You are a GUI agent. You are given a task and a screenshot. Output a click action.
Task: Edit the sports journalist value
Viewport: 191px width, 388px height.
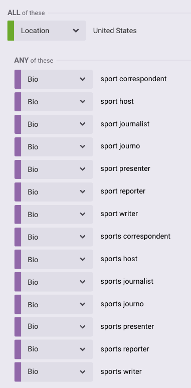pyautogui.click(x=127, y=282)
